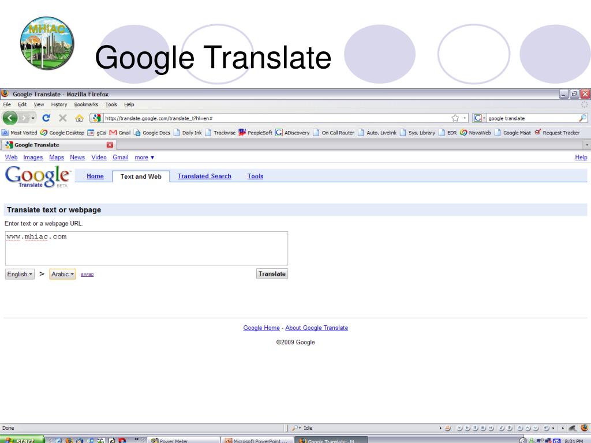The height and width of the screenshot is (443, 591).
Task: Bookmark this page with the star icon
Action: point(455,118)
